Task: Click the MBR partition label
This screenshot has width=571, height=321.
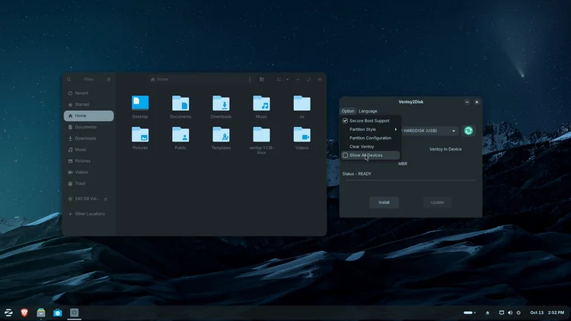Action: 403,164
